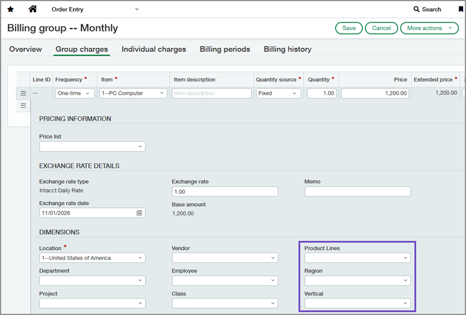Expand the More actions button menu
Screen dimensions: 466x315
[429, 28]
